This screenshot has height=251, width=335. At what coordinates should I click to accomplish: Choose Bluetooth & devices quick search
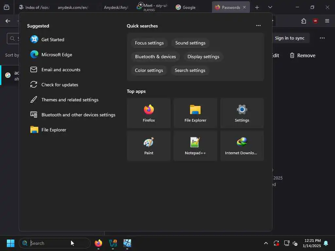(x=155, y=57)
